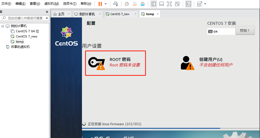Open the stretch display dropdown arrow
Screen dimensions: 260x138
205,4
